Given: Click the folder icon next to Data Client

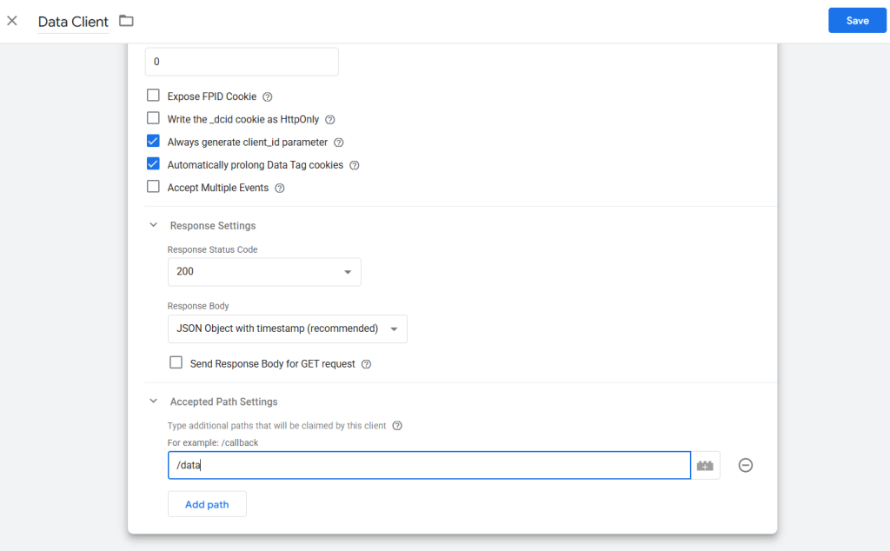Looking at the screenshot, I should tap(126, 21).
